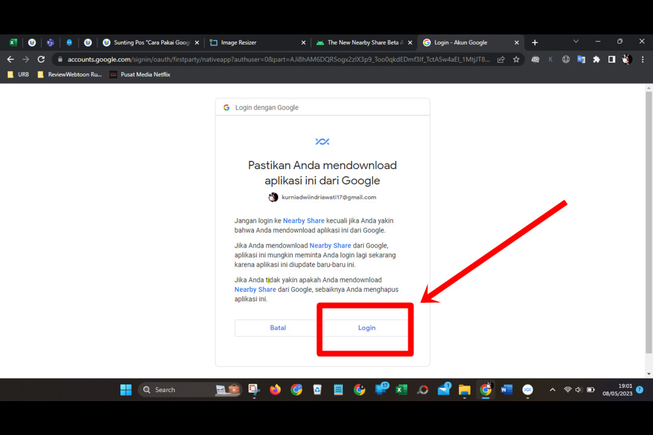The height and width of the screenshot is (435, 653).
Task: Switch to the pinned Excel tab
Action: click(13, 42)
